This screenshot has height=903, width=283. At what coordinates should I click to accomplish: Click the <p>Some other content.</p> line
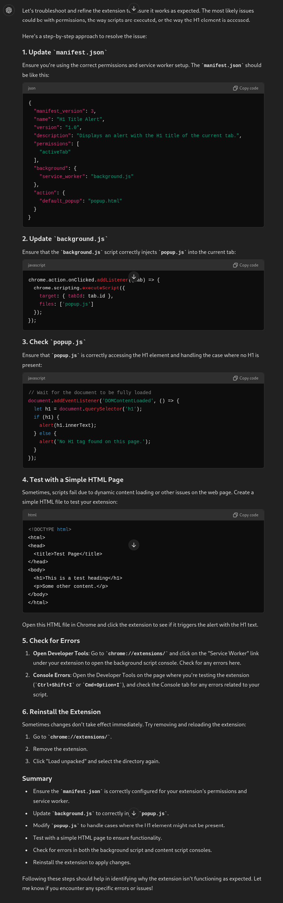click(x=71, y=586)
